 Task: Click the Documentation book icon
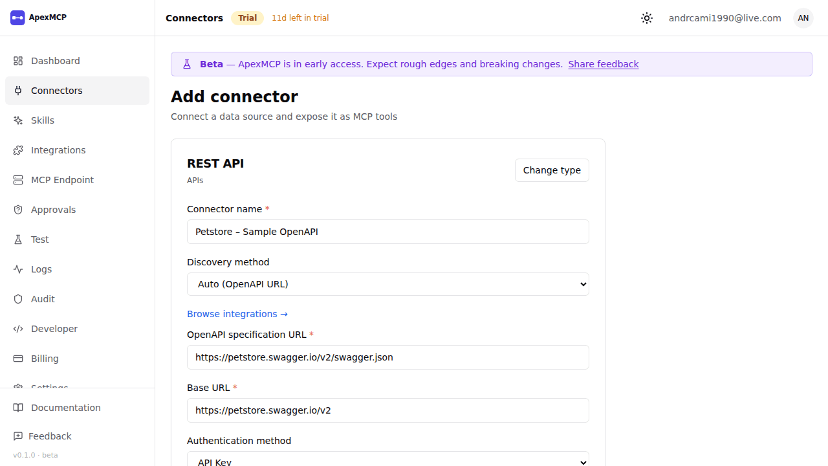pyautogui.click(x=18, y=408)
